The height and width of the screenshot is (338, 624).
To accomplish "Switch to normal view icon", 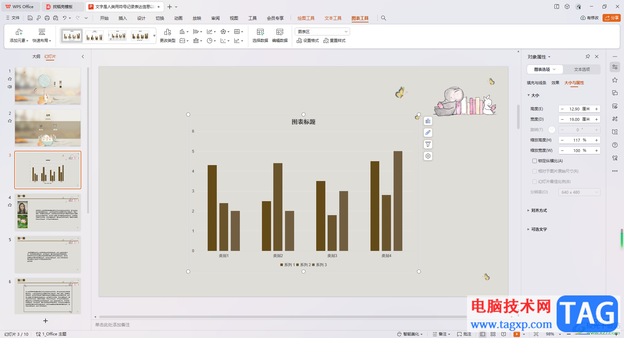I will [483, 334].
